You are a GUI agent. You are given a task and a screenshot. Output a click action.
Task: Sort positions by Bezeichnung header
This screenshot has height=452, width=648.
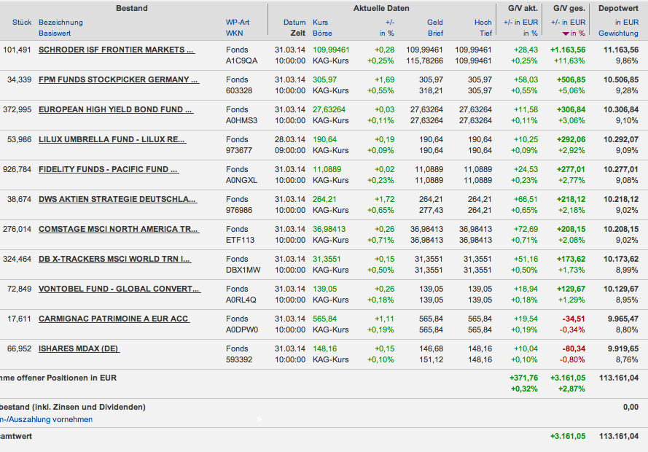click(60, 23)
